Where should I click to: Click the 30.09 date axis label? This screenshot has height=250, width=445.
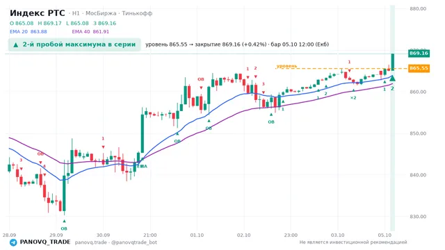[103, 235]
